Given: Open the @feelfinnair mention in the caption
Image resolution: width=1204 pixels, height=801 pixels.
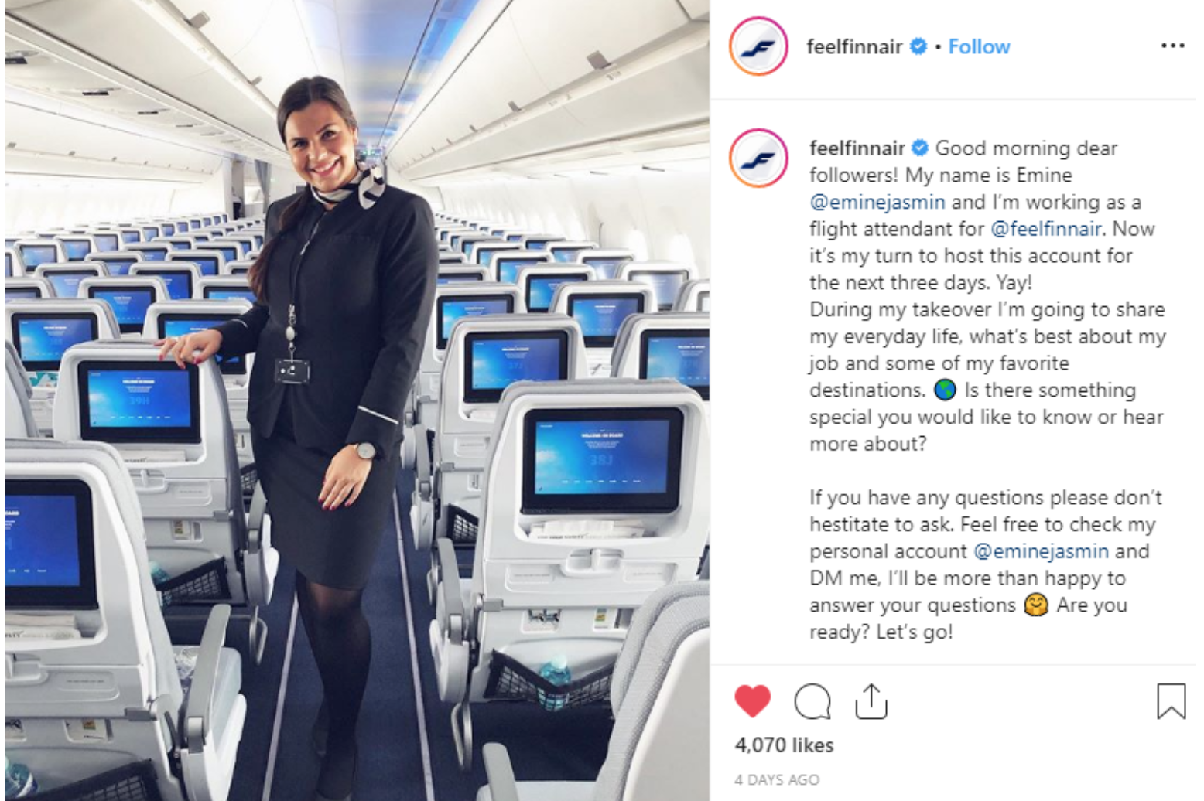Looking at the screenshot, I should [x=1045, y=229].
